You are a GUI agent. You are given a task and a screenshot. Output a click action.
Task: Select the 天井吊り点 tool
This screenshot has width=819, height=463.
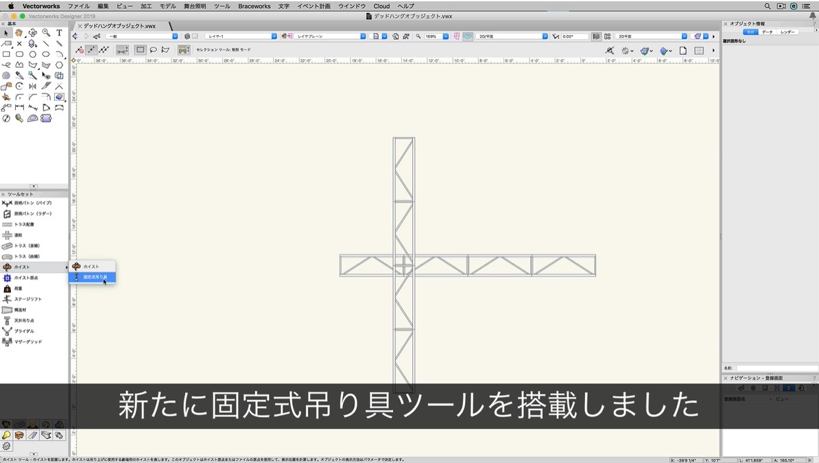pyautogui.click(x=23, y=321)
